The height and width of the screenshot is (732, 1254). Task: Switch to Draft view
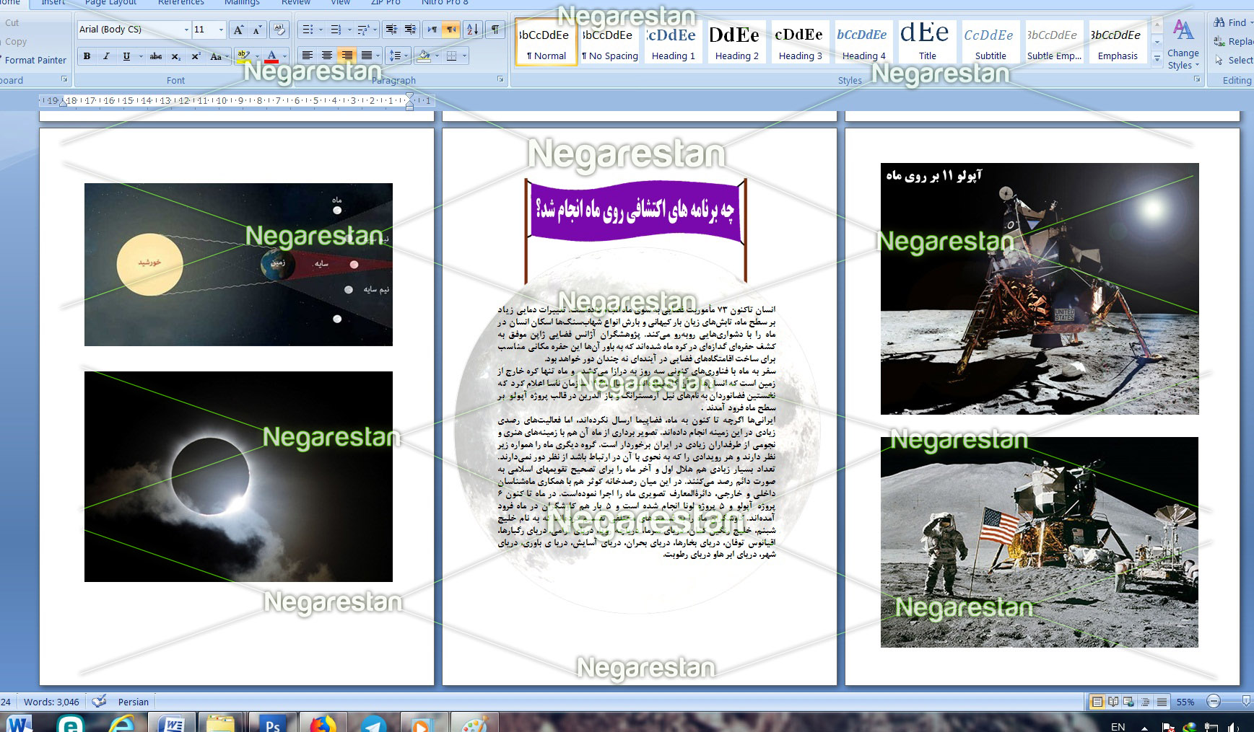coord(1162,702)
